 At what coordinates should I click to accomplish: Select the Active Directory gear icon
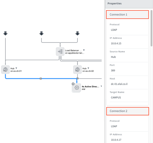point(77,88)
